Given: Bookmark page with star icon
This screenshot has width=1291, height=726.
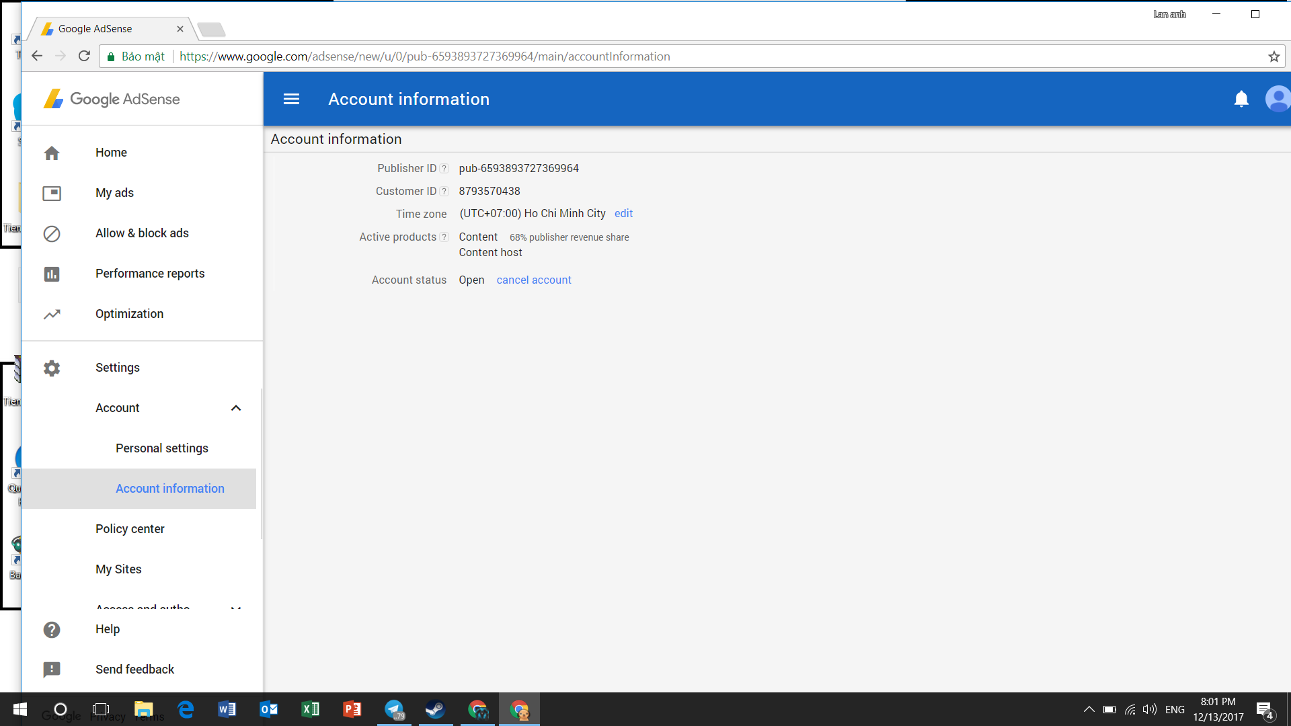Looking at the screenshot, I should pos(1274,56).
